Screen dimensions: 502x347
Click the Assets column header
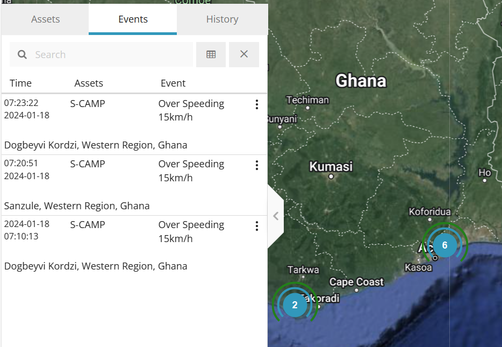coord(89,83)
